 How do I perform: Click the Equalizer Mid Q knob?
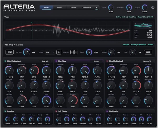click(39, 119)
